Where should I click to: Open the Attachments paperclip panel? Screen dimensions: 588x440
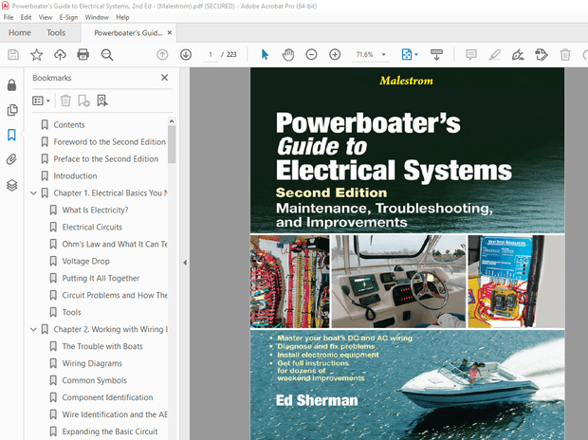point(11,159)
